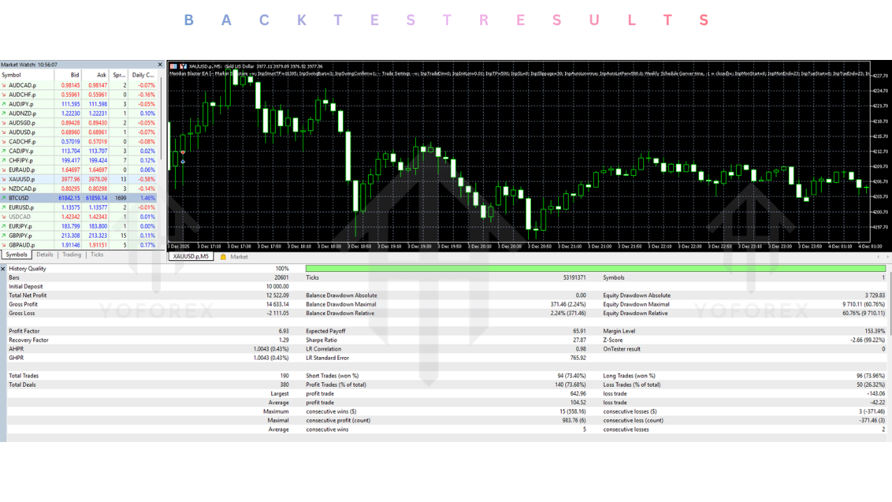Click the Bars value 20601
The height and width of the screenshot is (502, 892).
click(282, 277)
